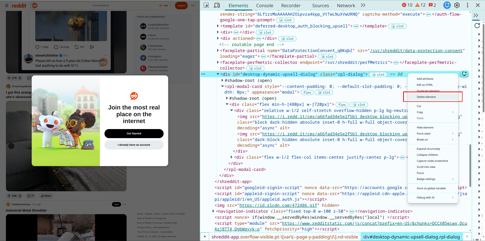Reveal the collapsed ellipsis in the template element
Viewport: 485px width, 241px height.
pos(356,26)
